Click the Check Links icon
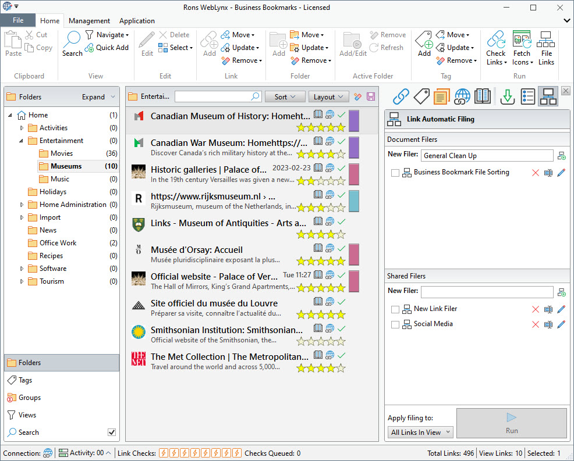 tap(496, 40)
